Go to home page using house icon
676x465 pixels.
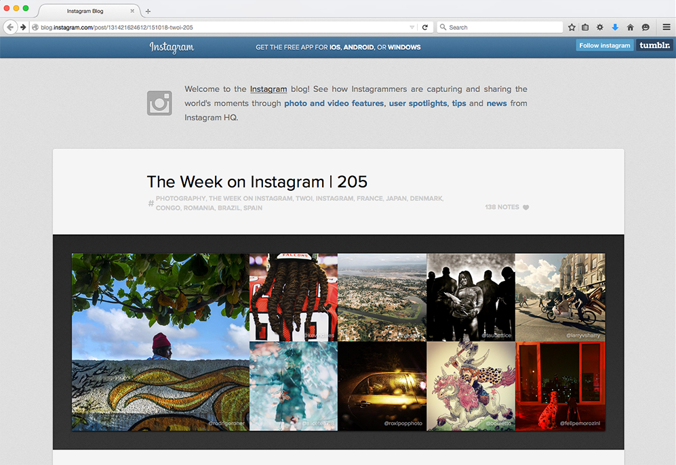[x=631, y=27]
